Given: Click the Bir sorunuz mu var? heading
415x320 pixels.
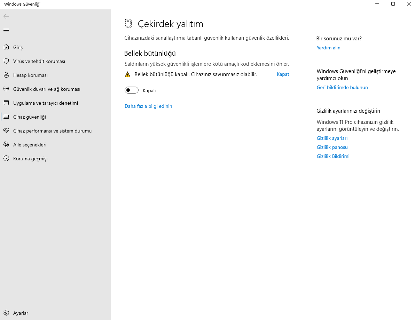Looking at the screenshot, I should coord(339,39).
